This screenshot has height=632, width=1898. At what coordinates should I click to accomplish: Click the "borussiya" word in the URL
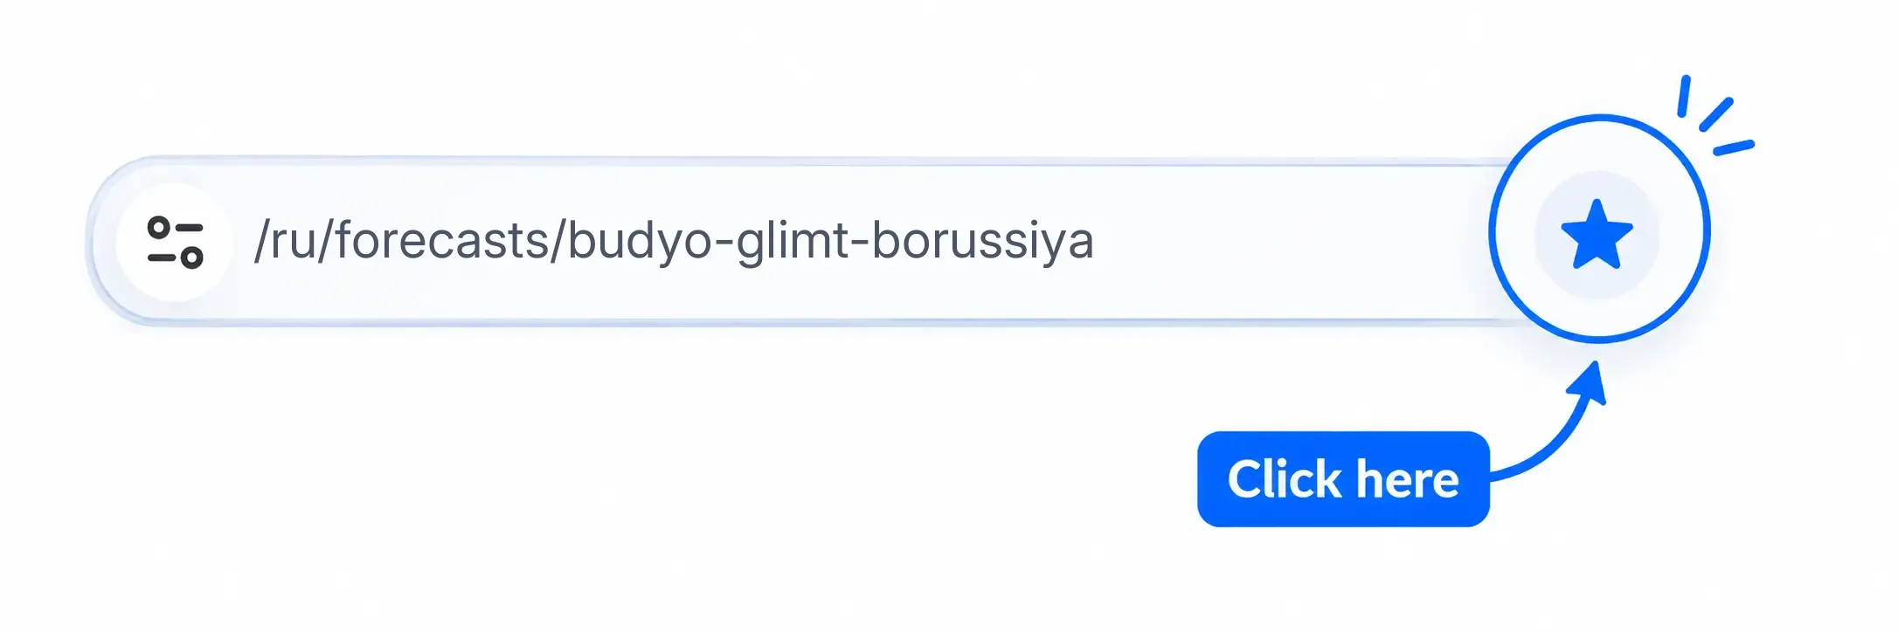[x=983, y=242]
